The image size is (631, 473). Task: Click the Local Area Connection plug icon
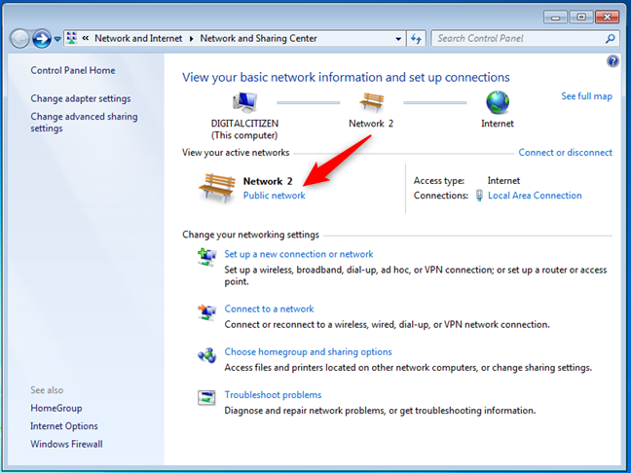coord(479,196)
